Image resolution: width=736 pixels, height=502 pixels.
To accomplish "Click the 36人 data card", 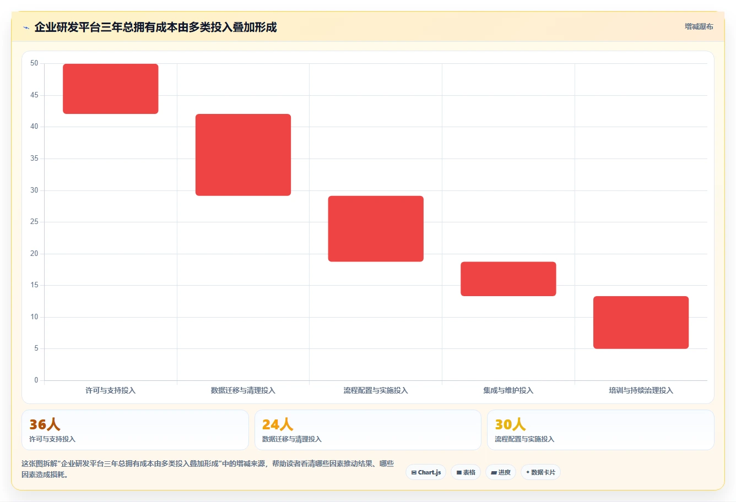I will coord(135,430).
